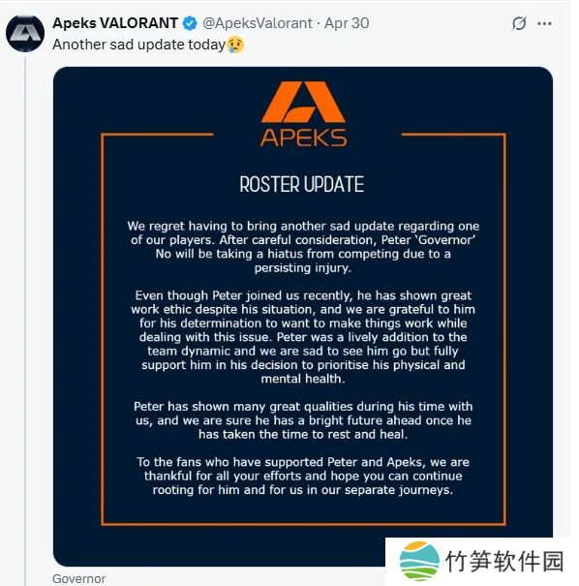Image resolution: width=579 pixels, height=586 pixels.
Task: Click the crying emoji in the tweet
Action: coord(235,45)
